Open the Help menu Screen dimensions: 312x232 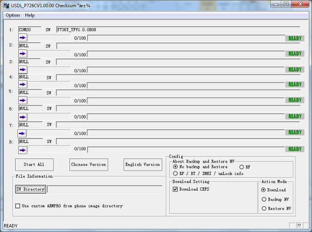[x=30, y=15]
